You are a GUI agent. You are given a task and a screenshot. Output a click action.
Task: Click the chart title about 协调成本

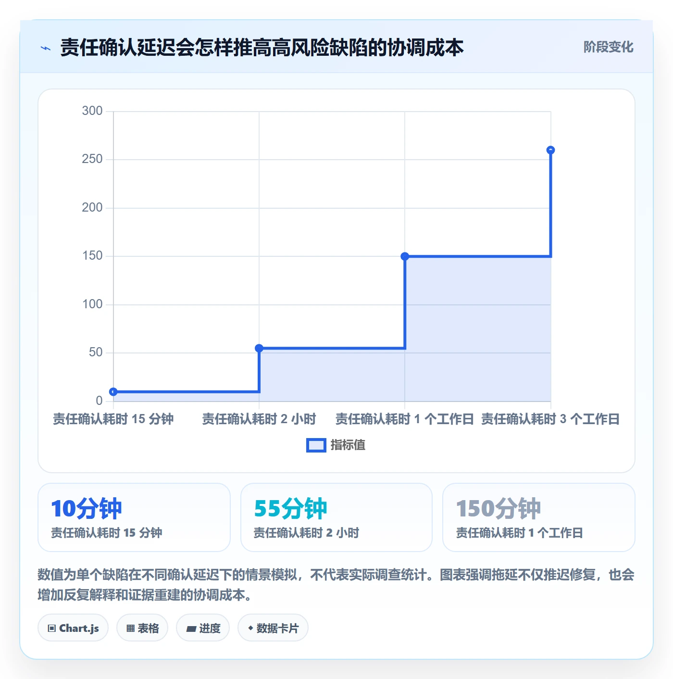[x=262, y=48]
